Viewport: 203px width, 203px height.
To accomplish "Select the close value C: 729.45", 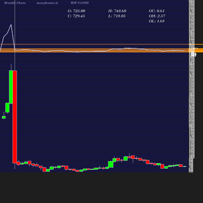I will click(76, 16).
